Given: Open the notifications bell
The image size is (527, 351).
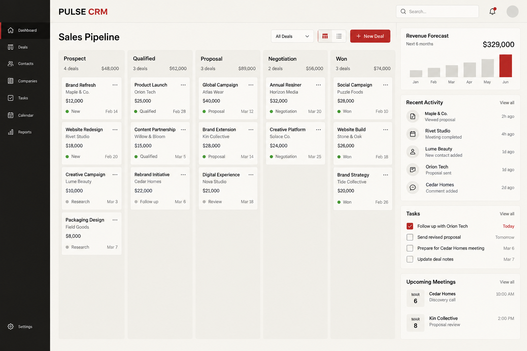Looking at the screenshot, I should (x=492, y=11).
